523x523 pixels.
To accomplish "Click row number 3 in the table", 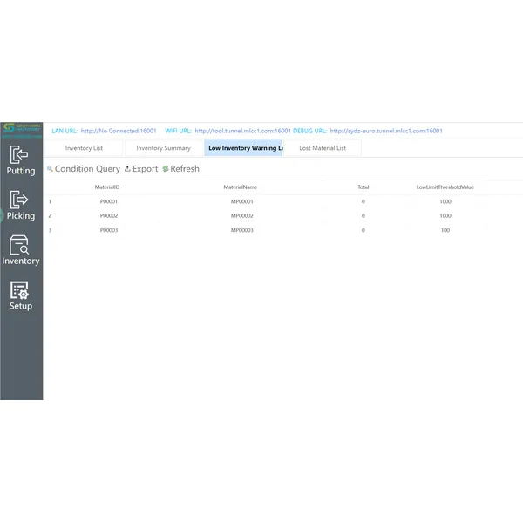I will coord(50,230).
